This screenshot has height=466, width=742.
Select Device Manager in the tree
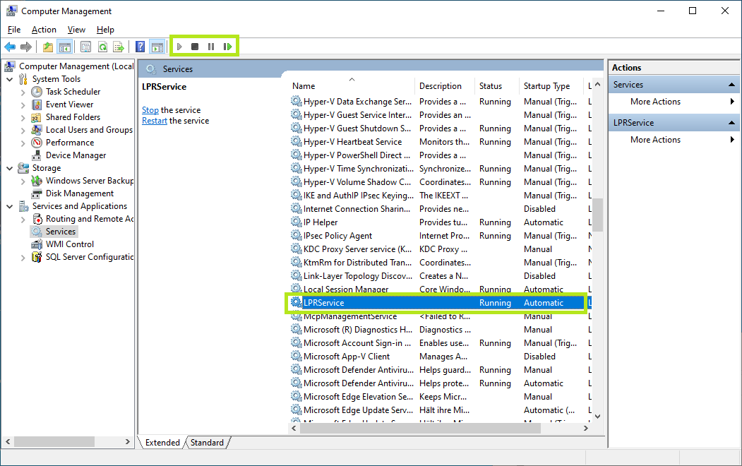[76, 155]
